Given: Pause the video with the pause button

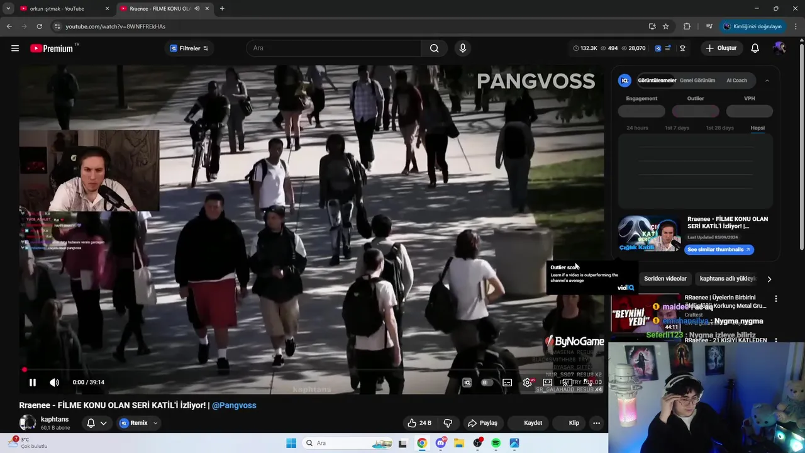Looking at the screenshot, I should (33, 382).
